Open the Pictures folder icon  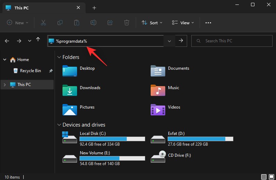click(x=70, y=110)
